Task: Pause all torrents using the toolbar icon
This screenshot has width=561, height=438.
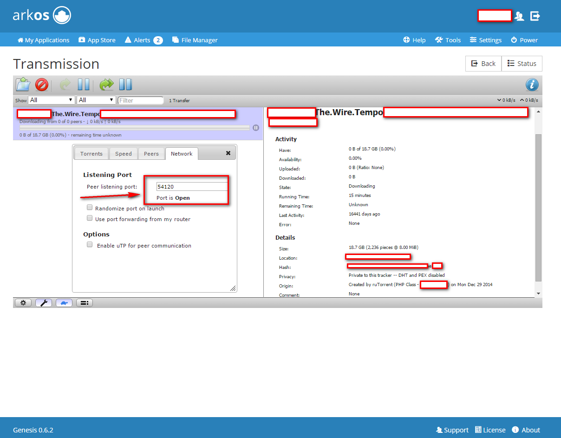Action: pyautogui.click(x=125, y=85)
